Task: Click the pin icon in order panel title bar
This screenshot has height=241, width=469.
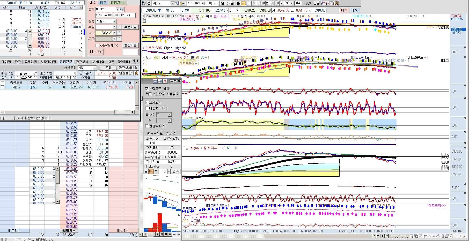Action: [x=160, y=81]
